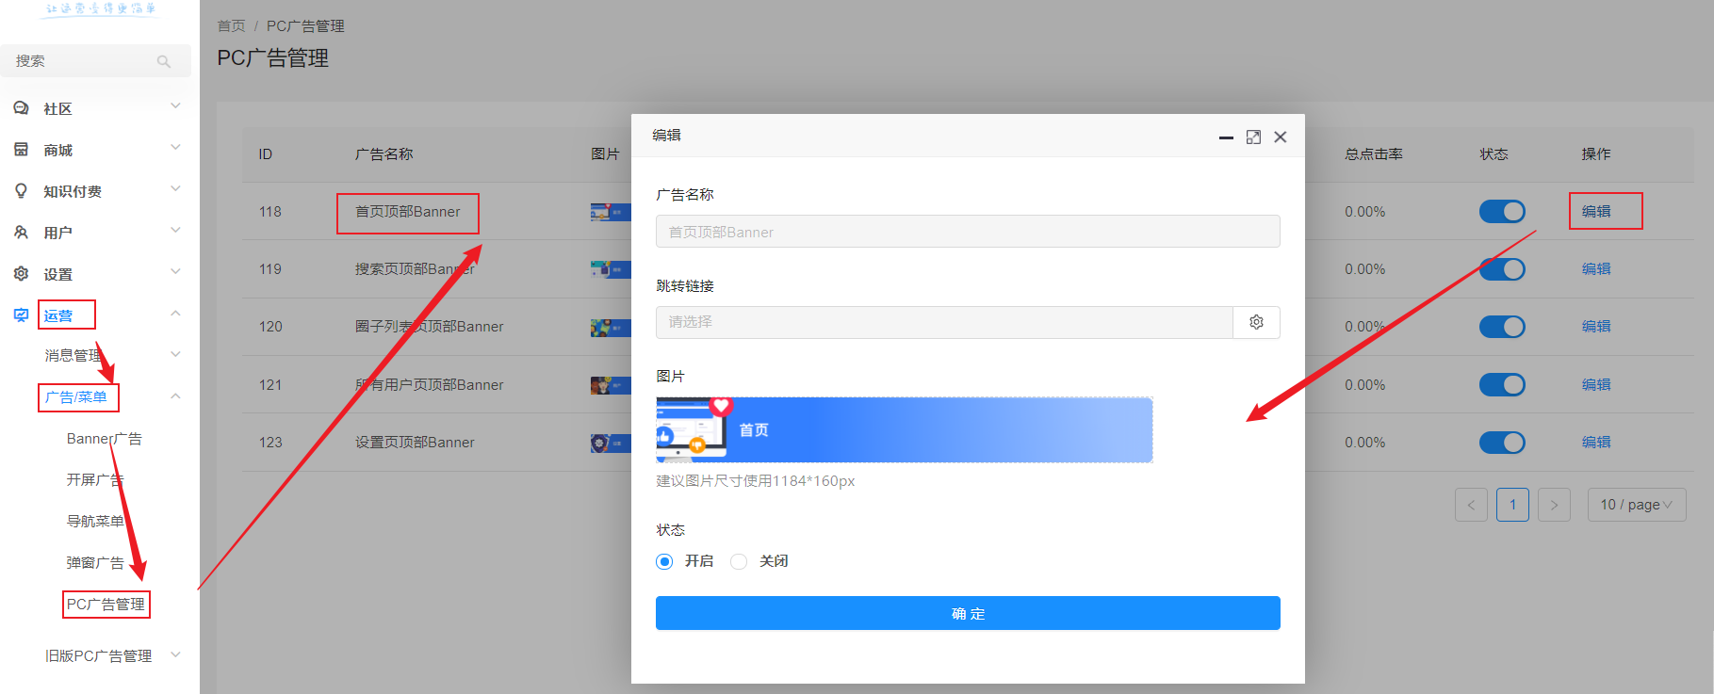Close the 编辑 dialog
The width and height of the screenshot is (1714, 694).
tap(1281, 137)
